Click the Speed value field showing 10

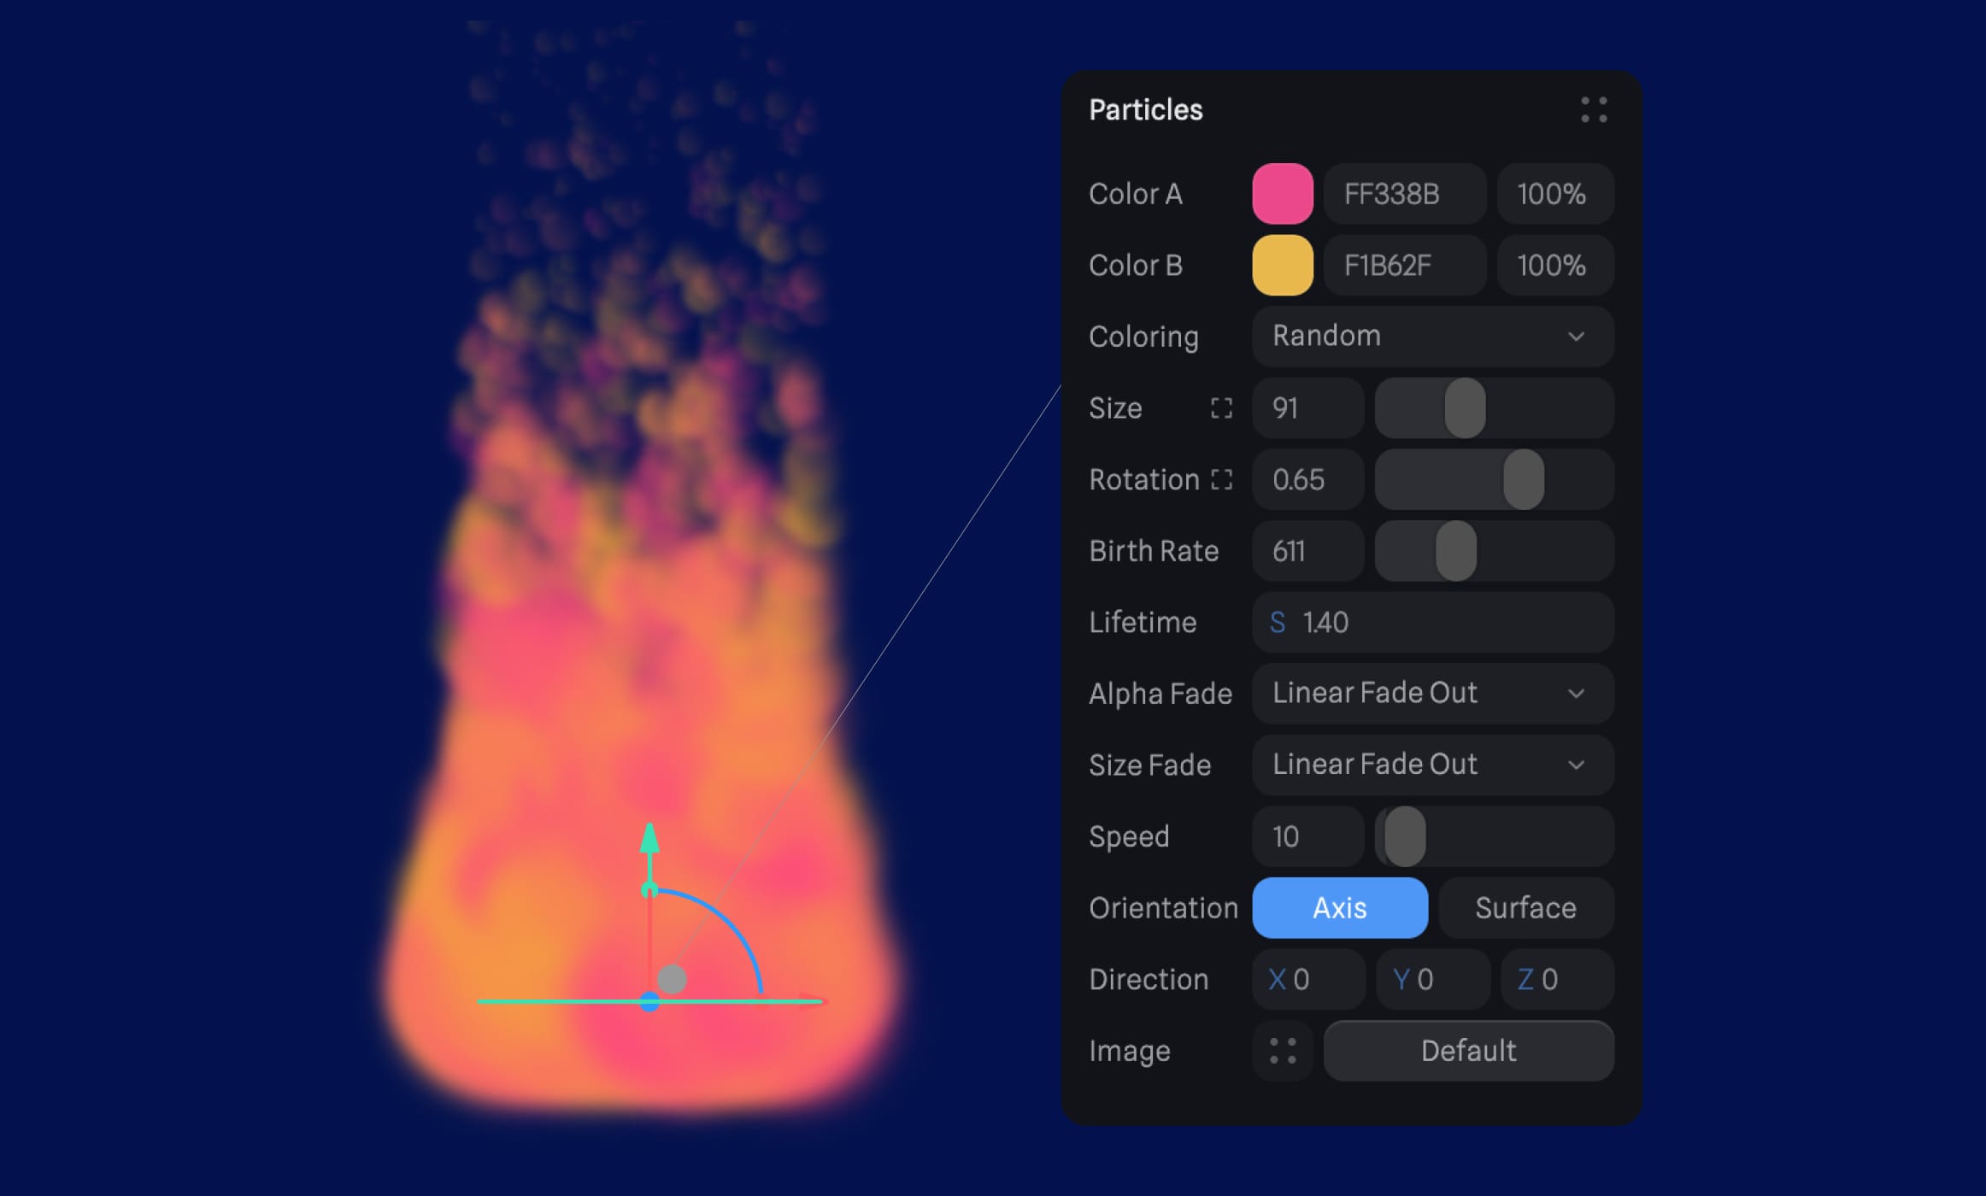coord(1307,836)
